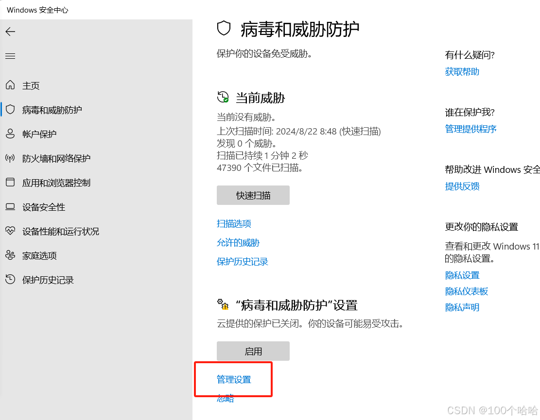The height and width of the screenshot is (420, 540).
Task: Open the 扫描选项 link
Action: (234, 224)
